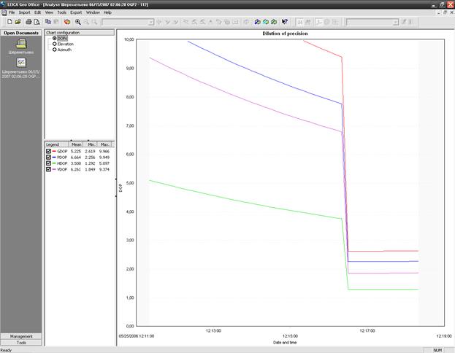The width and height of the screenshot is (455, 353).
Task: Open the Tools panel at bottom left
Action: (x=22, y=342)
